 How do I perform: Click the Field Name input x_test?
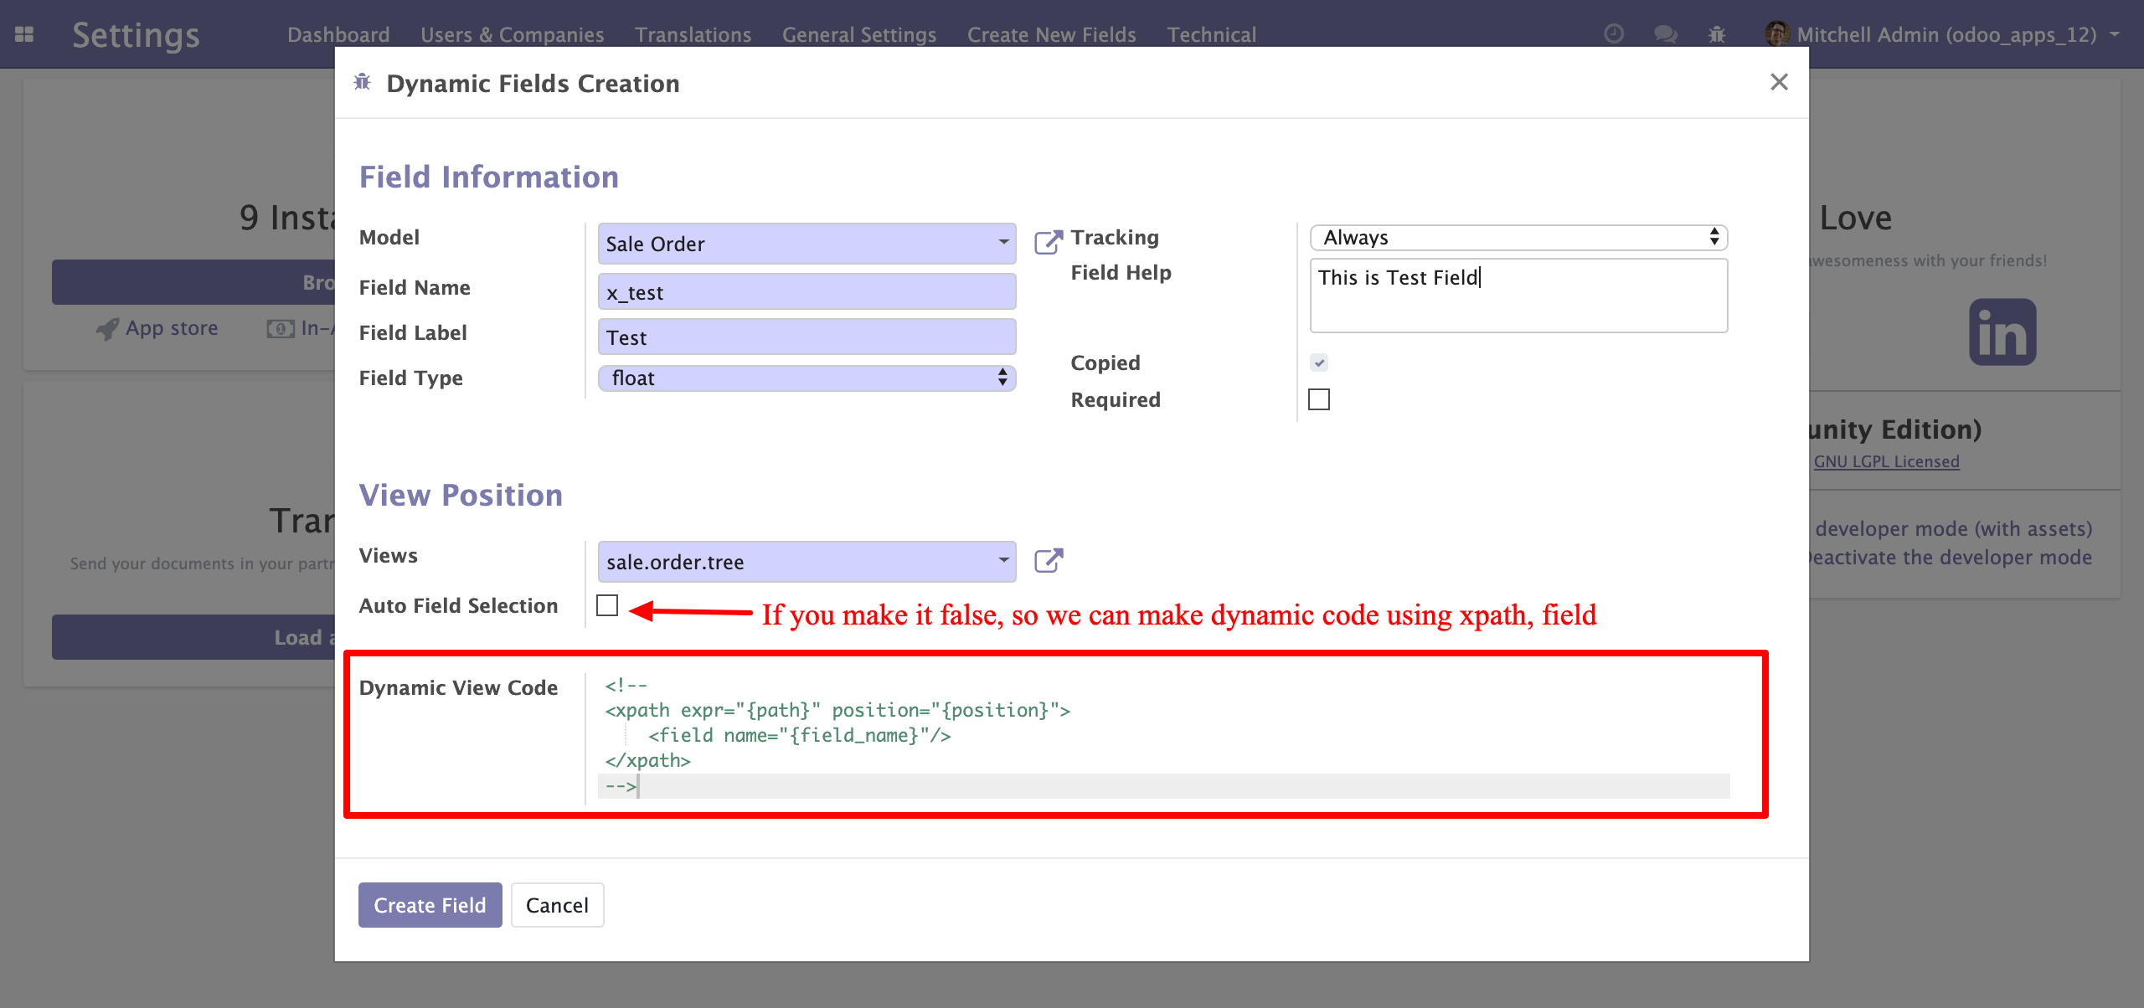point(807,292)
